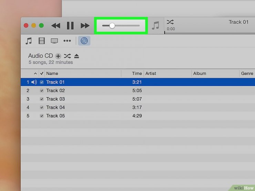Skip forward to next track

[85, 26]
